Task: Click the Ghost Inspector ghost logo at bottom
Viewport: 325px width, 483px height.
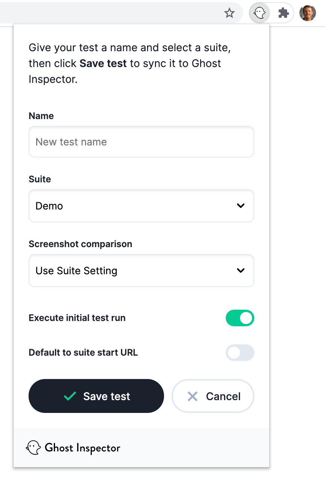Action: coord(34,448)
